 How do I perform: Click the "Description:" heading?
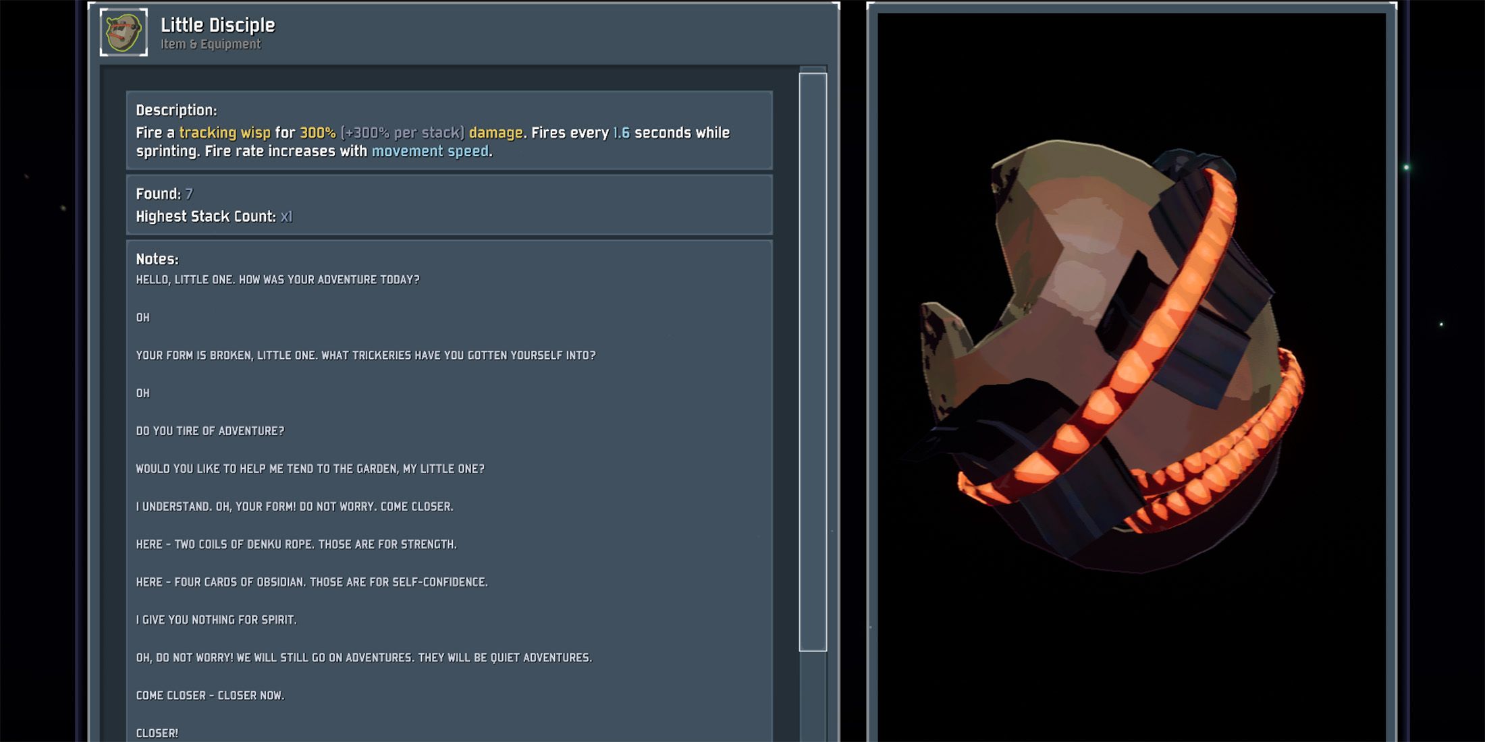[176, 110]
